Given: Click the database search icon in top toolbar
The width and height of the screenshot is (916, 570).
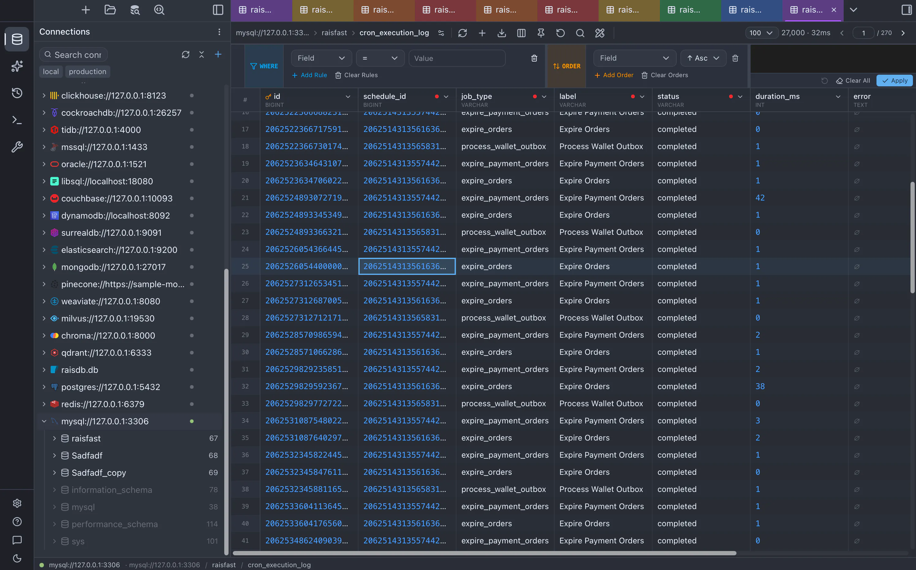Looking at the screenshot, I should (135, 10).
